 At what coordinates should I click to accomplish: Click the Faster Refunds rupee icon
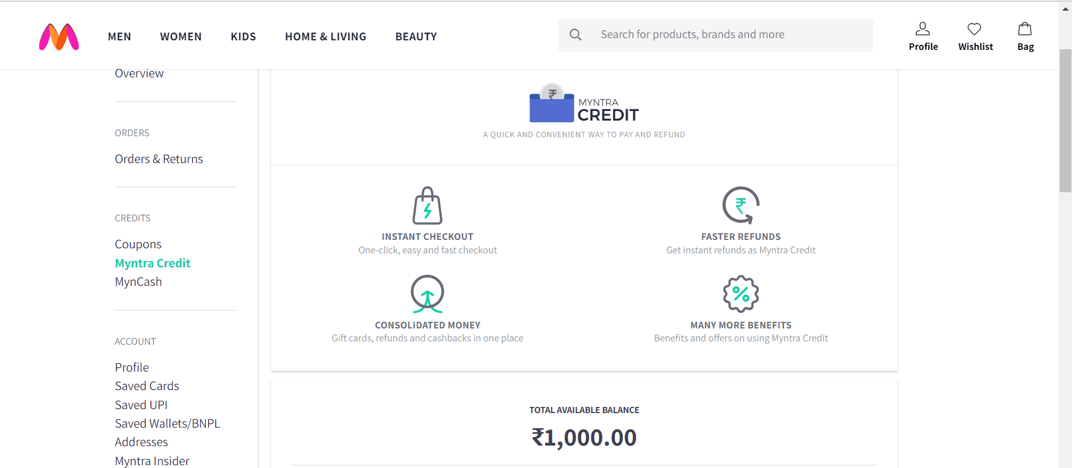point(740,206)
